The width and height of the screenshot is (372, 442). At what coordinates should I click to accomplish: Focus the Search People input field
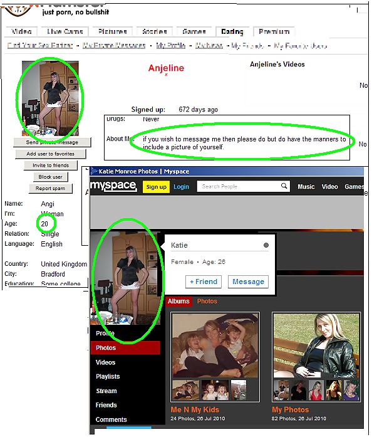point(239,186)
